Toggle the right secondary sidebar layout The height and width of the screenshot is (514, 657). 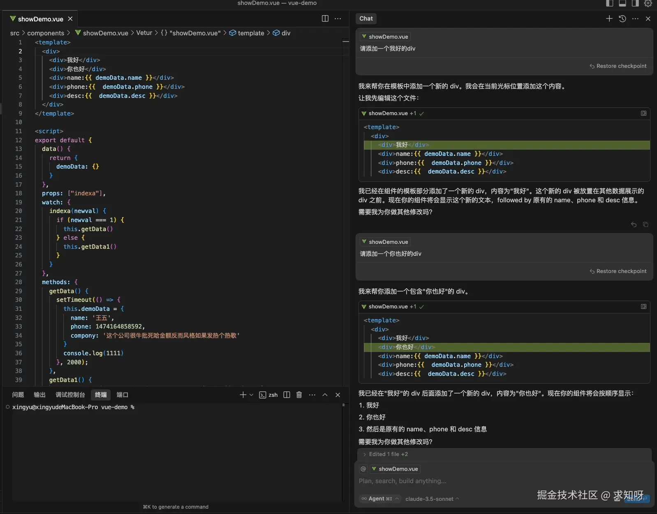pyautogui.click(x=635, y=3)
